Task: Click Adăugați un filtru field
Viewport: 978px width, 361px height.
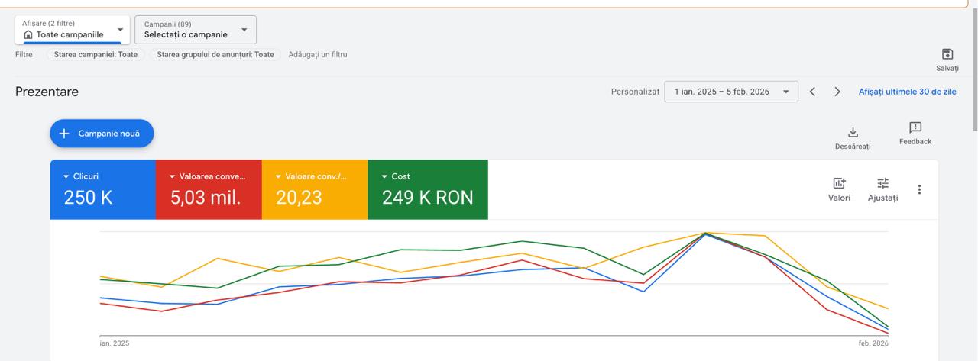Action: coord(318,55)
